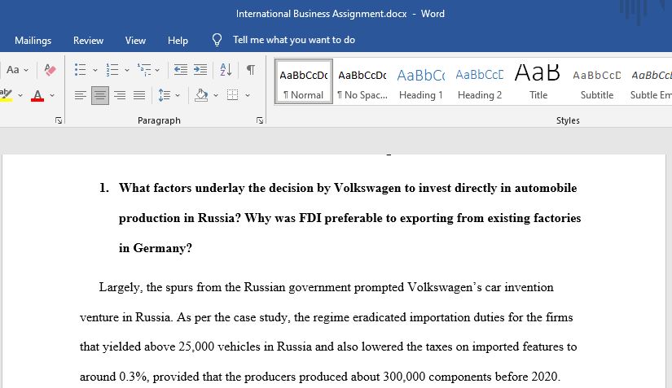672x388 pixels.
Task: Apply the Title style
Action: point(538,81)
